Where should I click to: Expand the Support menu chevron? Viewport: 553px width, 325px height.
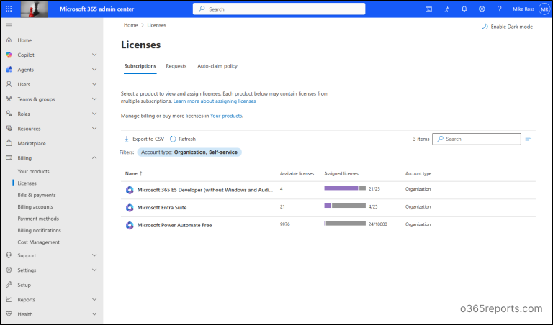coord(94,255)
